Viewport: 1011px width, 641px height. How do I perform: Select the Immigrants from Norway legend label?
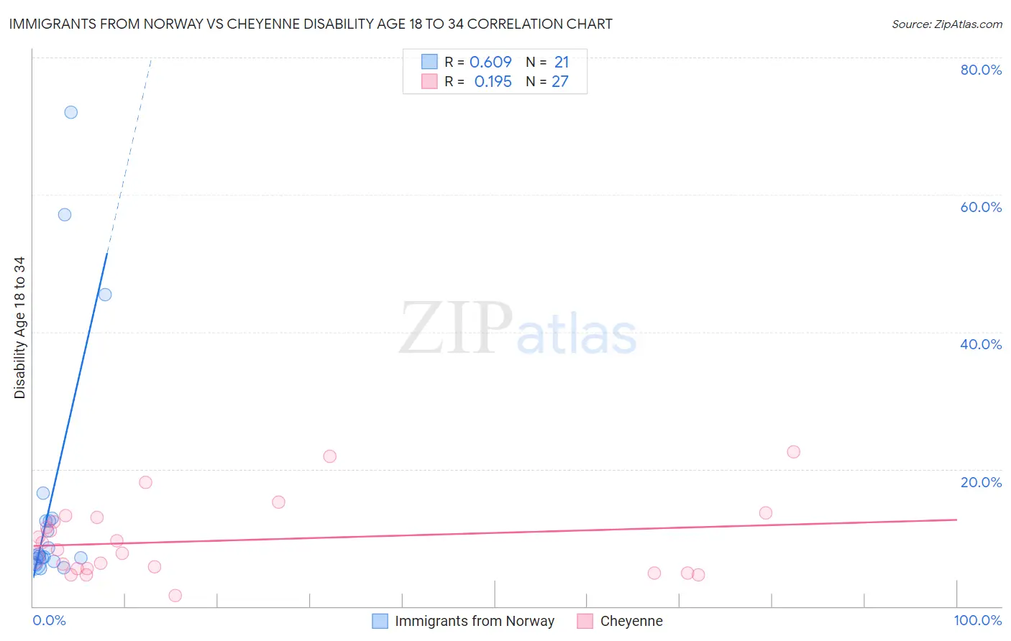point(475,621)
